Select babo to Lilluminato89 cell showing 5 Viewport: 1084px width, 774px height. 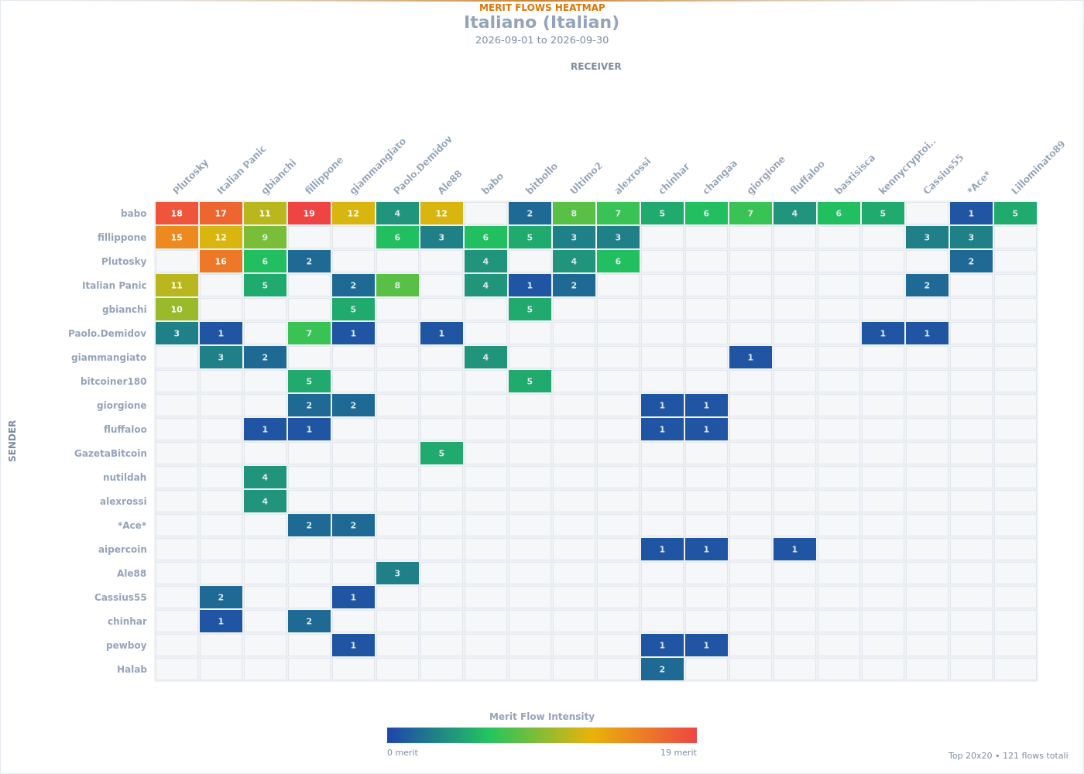coord(1015,214)
